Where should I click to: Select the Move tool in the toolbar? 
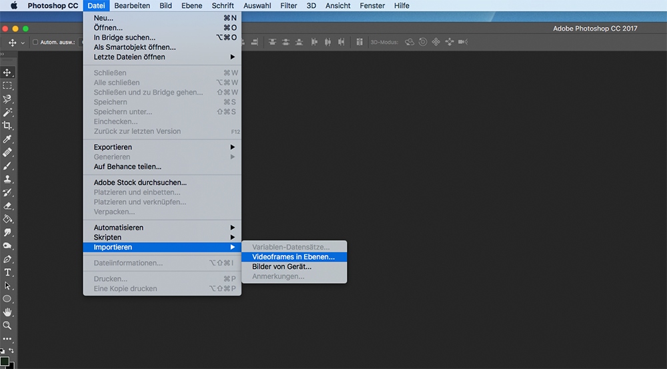7,72
